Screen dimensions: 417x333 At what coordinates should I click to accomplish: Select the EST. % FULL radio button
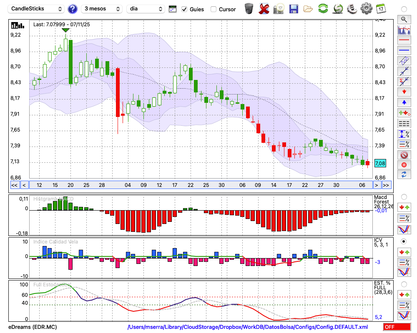(404, 284)
